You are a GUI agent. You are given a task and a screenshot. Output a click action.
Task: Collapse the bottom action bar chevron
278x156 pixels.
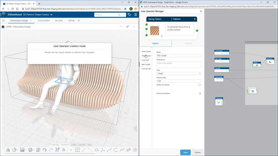click(3, 148)
